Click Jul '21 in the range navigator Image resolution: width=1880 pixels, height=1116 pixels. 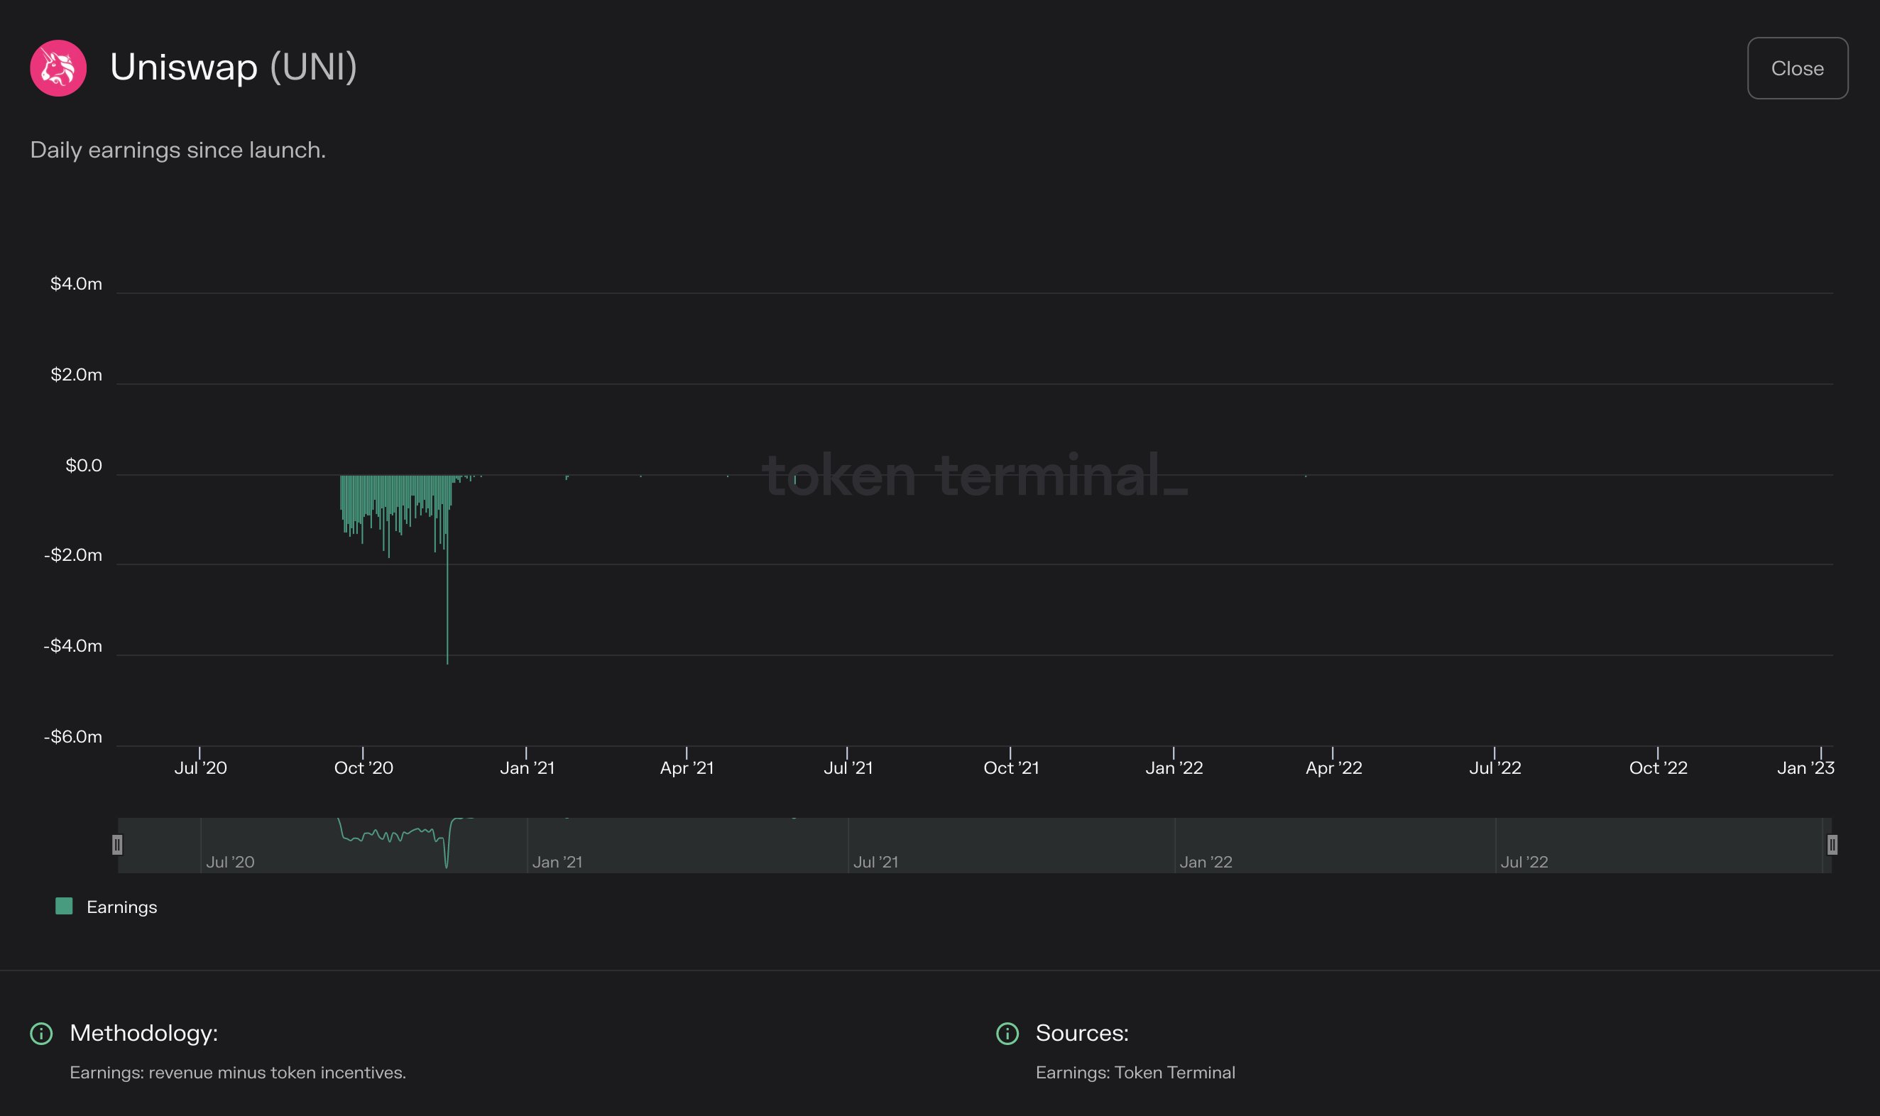coord(875,862)
